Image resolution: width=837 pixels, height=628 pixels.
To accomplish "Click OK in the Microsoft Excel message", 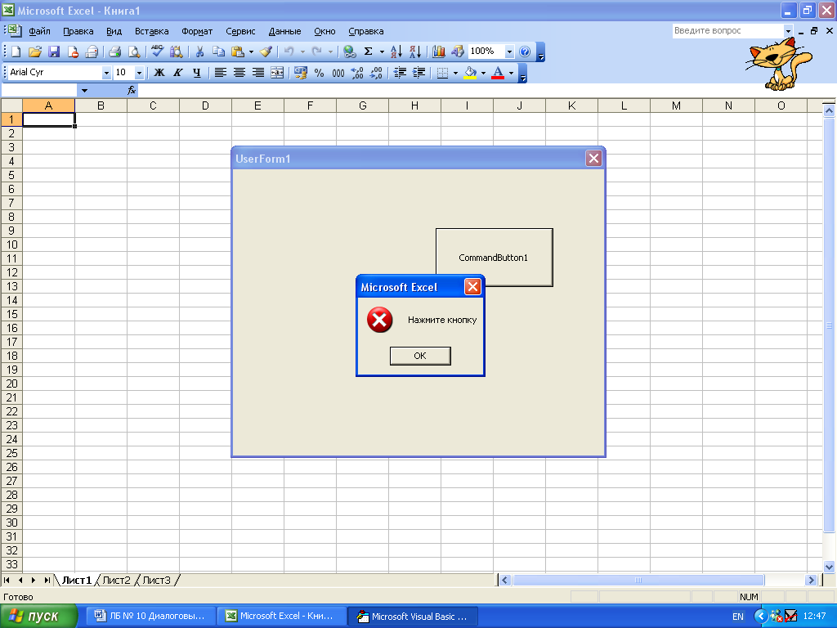I will point(420,356).
